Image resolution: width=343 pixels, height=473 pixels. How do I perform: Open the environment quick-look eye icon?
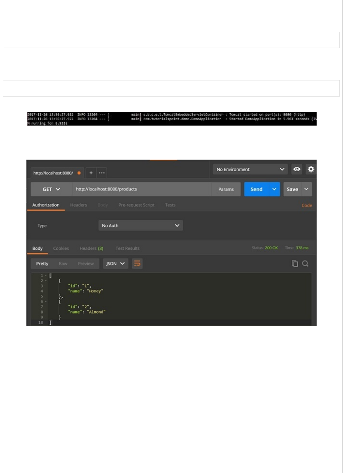click(297, 169)
